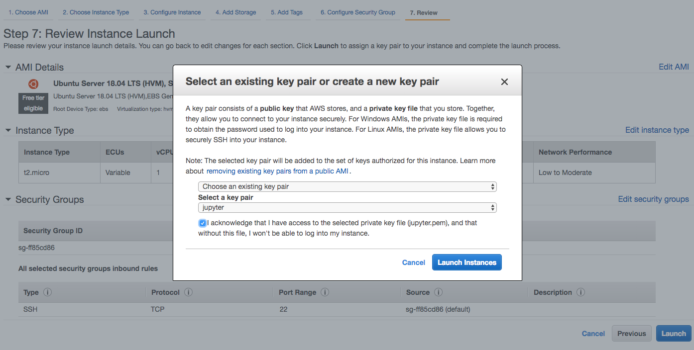Click the Edit security groups link
The width and height of the screenshot is (694, 350).
[653, 199]
